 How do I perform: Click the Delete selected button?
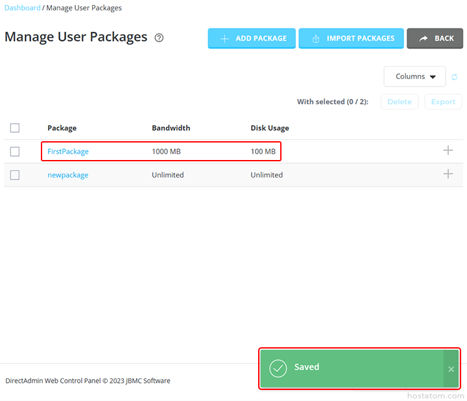pos(400,102)
